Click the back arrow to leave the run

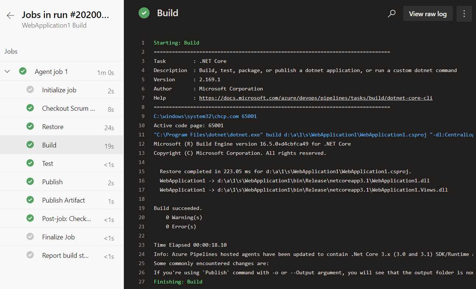tap(10, 15)
